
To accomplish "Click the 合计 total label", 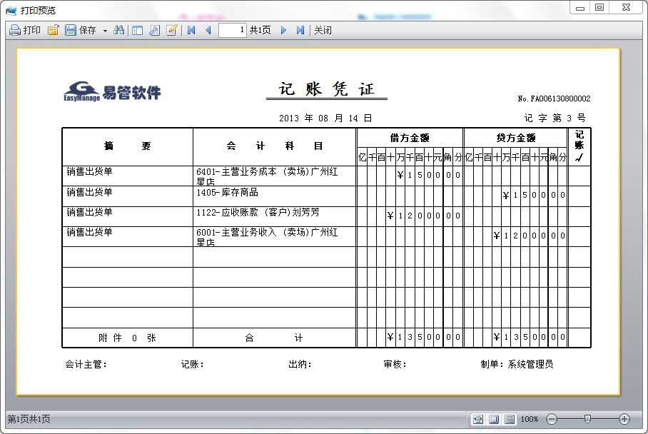I will 275,338.
